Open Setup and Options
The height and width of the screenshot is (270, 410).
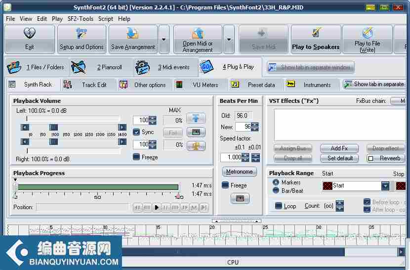82,40
